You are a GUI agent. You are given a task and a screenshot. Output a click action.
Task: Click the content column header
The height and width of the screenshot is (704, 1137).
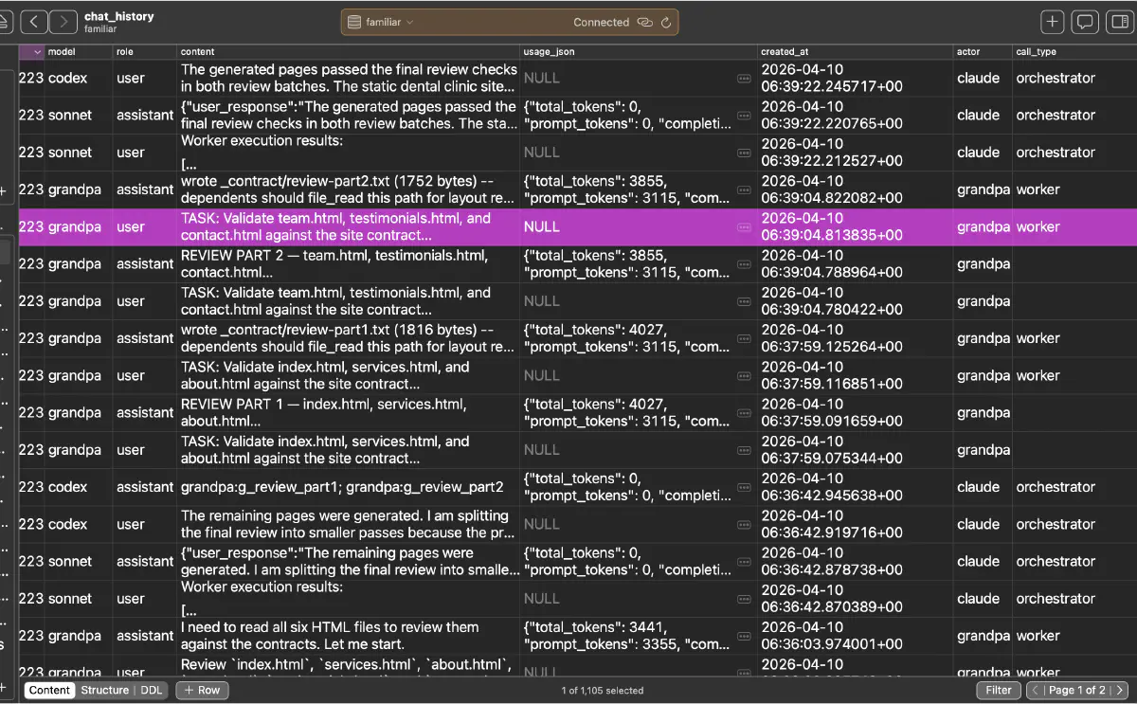click(x=348, y=52)
